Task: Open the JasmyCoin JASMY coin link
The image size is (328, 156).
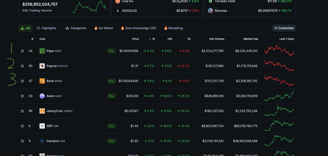Action: (59, 111)
